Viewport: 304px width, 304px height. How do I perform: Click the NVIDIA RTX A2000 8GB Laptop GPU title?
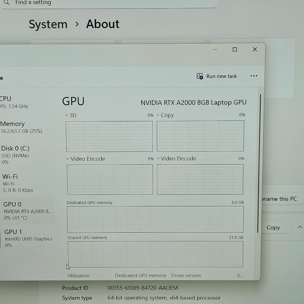pyautogui.click(x=194, y=102)
